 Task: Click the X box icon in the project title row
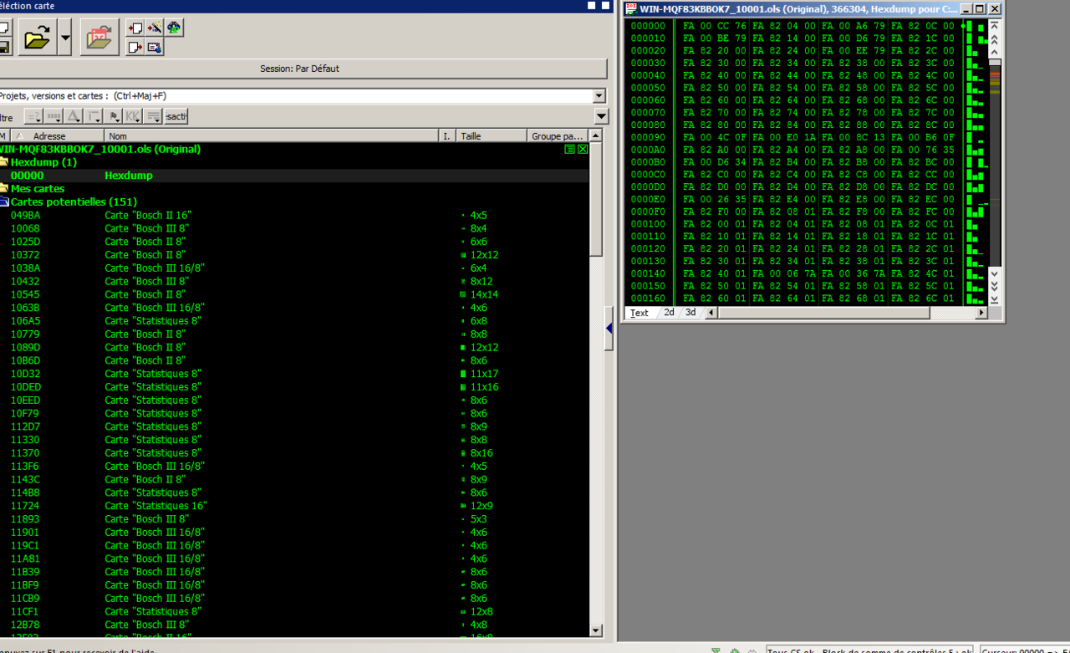pyautogui.click(x=583, y=149)
